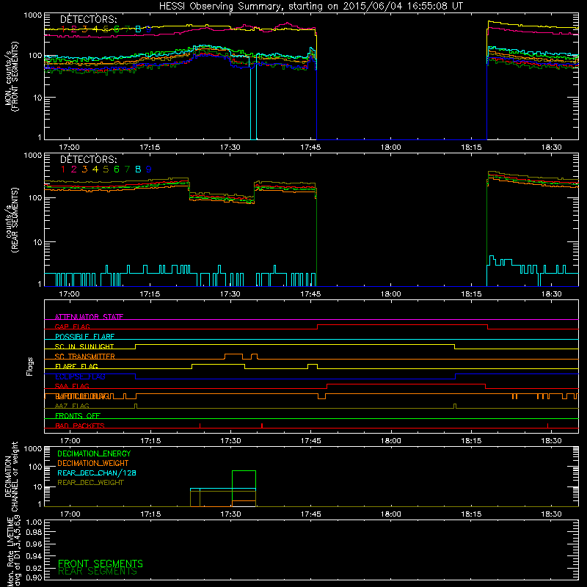Select orange detector 3 in rear segments legend

[84, 169]
